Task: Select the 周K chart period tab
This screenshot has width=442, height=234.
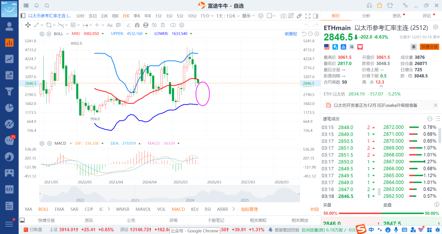Action: coord(115,16)
